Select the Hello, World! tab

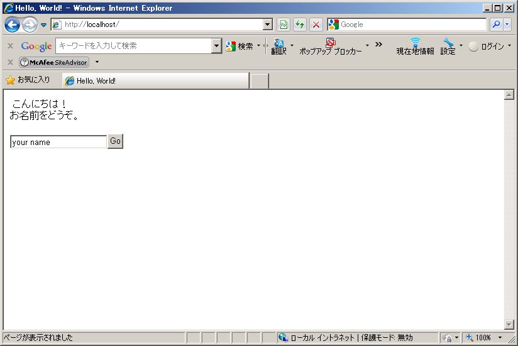click(156, 81)
